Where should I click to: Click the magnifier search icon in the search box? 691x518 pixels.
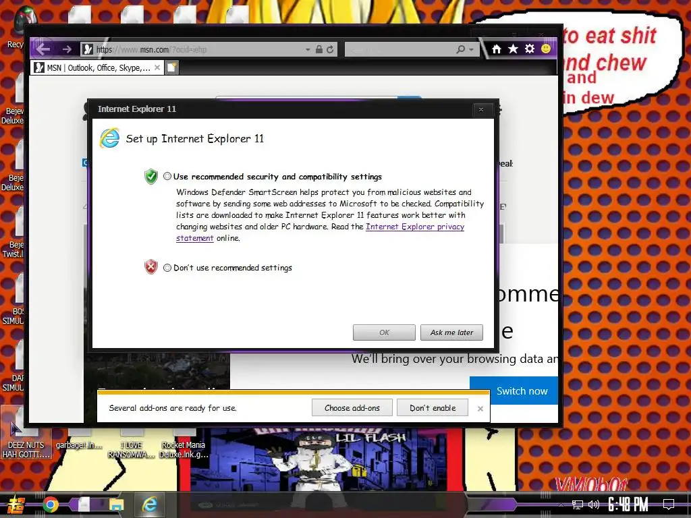click(460, 49)
